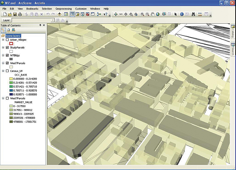Image resolution: width=236 pixels, height=170 pixels.
Task: Activate the Pan hand tool
Action: 152,14
